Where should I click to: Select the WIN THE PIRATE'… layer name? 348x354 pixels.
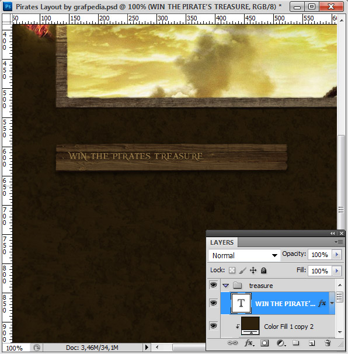pyautogui.click(x=286, y=304)
